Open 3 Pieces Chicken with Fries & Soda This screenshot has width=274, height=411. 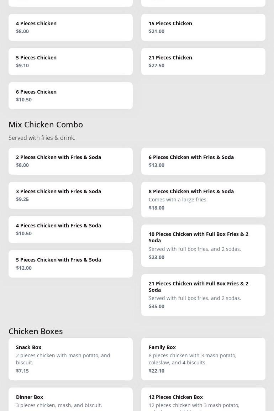tap(70, 195)
